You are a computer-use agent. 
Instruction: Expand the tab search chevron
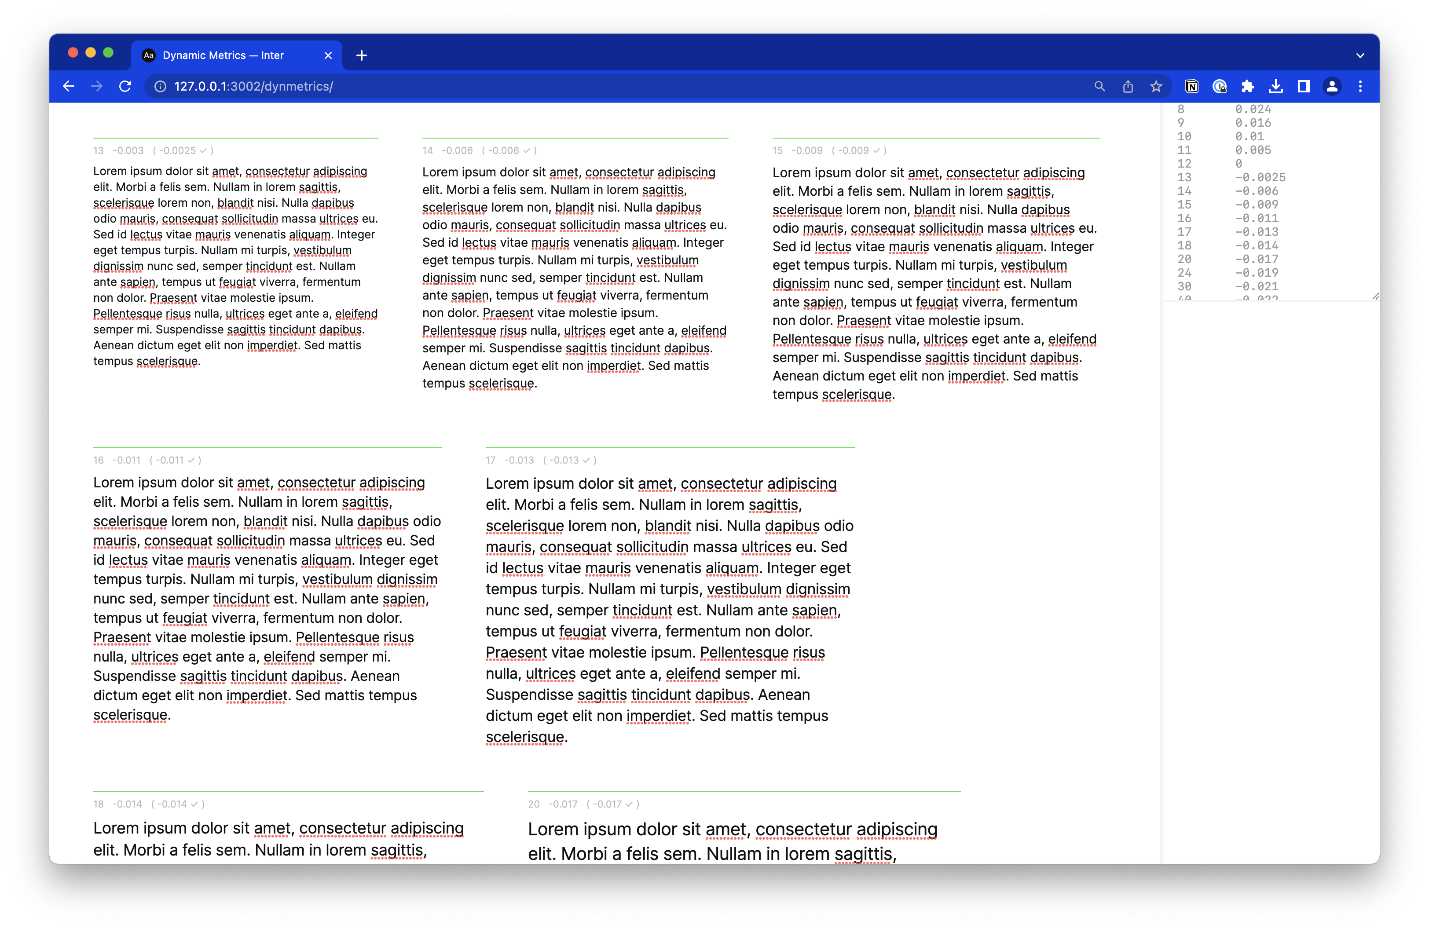coord(1360,55)
